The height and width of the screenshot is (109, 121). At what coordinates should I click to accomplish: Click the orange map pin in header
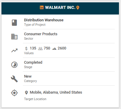78,8
